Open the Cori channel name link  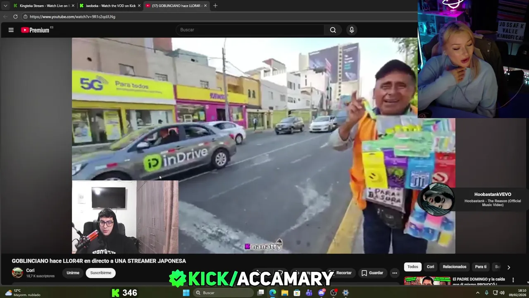pos(30,270)
